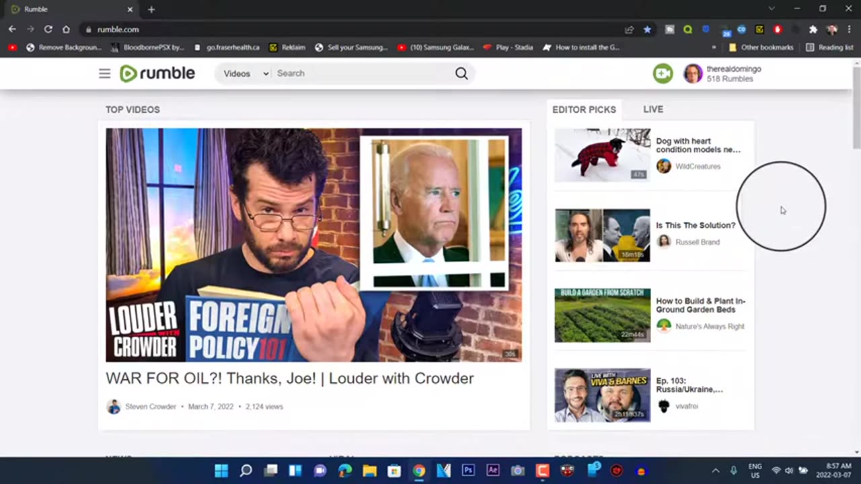Show hidden system tray icons
This screenshot has width=861, height=484.
tap(715, 471)
